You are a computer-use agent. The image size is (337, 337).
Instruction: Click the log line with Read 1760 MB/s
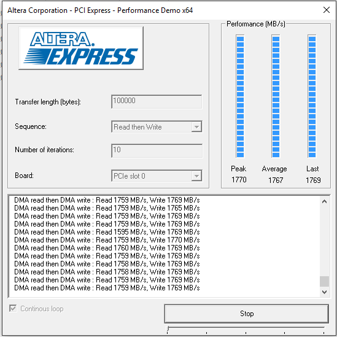(x=107, y=248)
